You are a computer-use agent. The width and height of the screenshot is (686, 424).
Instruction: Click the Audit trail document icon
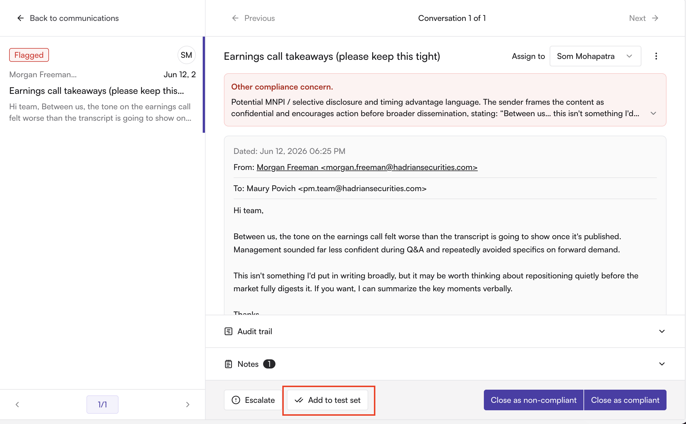click(x=228, y=331)
